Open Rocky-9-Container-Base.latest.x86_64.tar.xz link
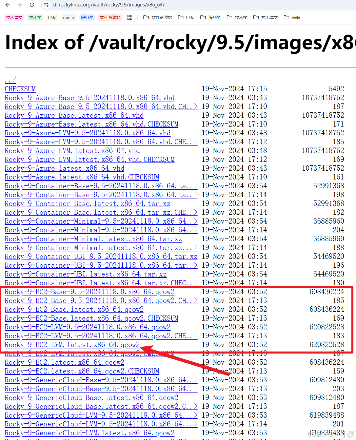The image size is (356, 440). (x=87, y=204)
